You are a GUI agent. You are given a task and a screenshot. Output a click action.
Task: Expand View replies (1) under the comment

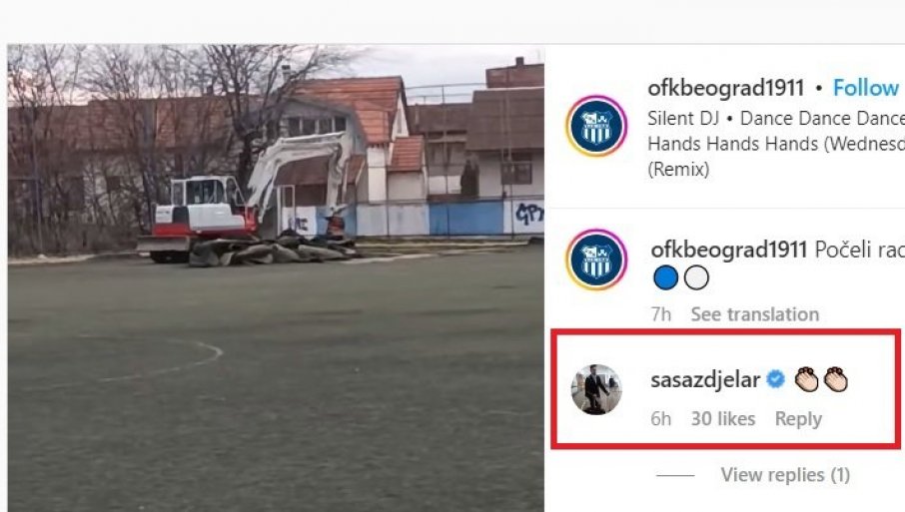tap(785, 474)
